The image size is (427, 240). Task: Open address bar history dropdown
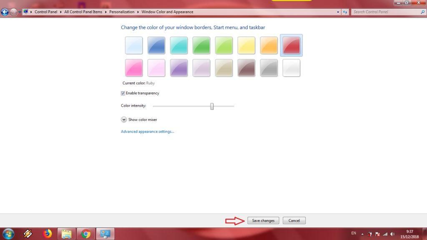pos(338,12)
